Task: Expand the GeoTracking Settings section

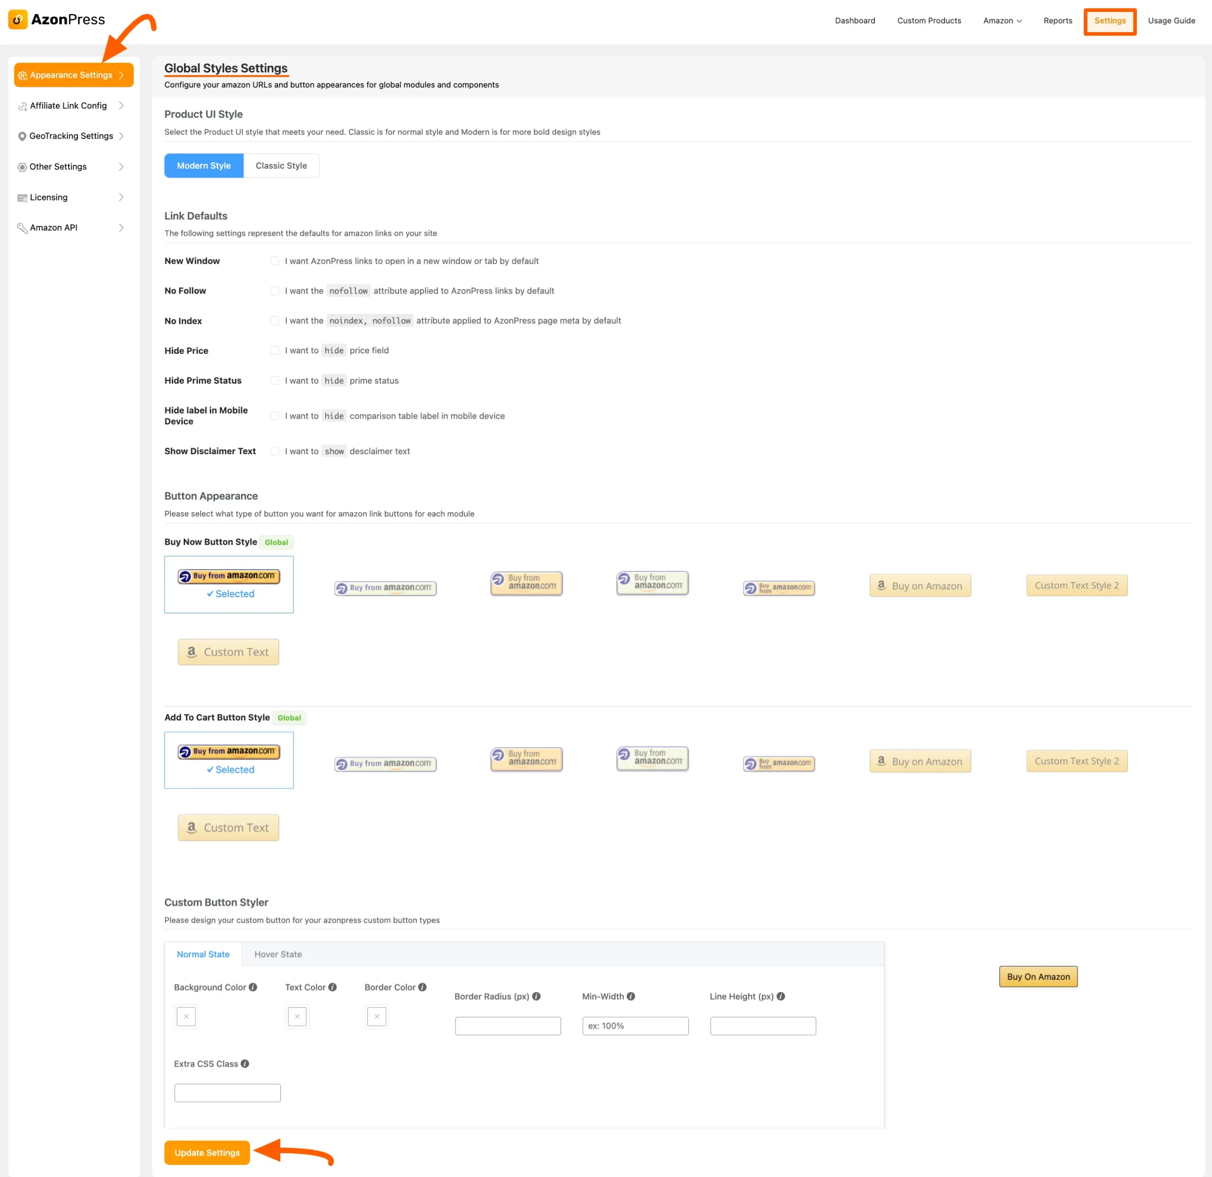Action: 71,136
